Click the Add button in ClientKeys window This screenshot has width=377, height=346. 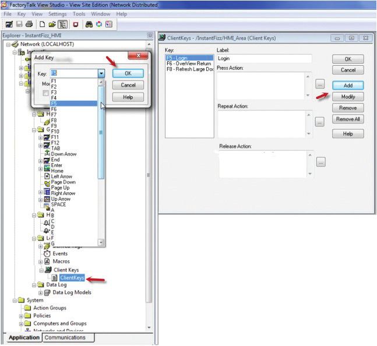tap(348, 85)
